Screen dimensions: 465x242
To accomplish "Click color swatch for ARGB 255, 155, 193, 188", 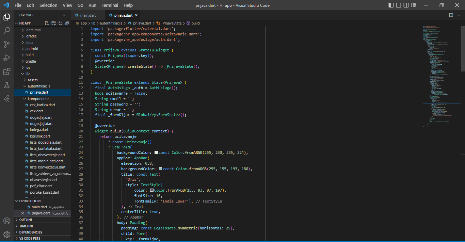I will tap(161, 169).
